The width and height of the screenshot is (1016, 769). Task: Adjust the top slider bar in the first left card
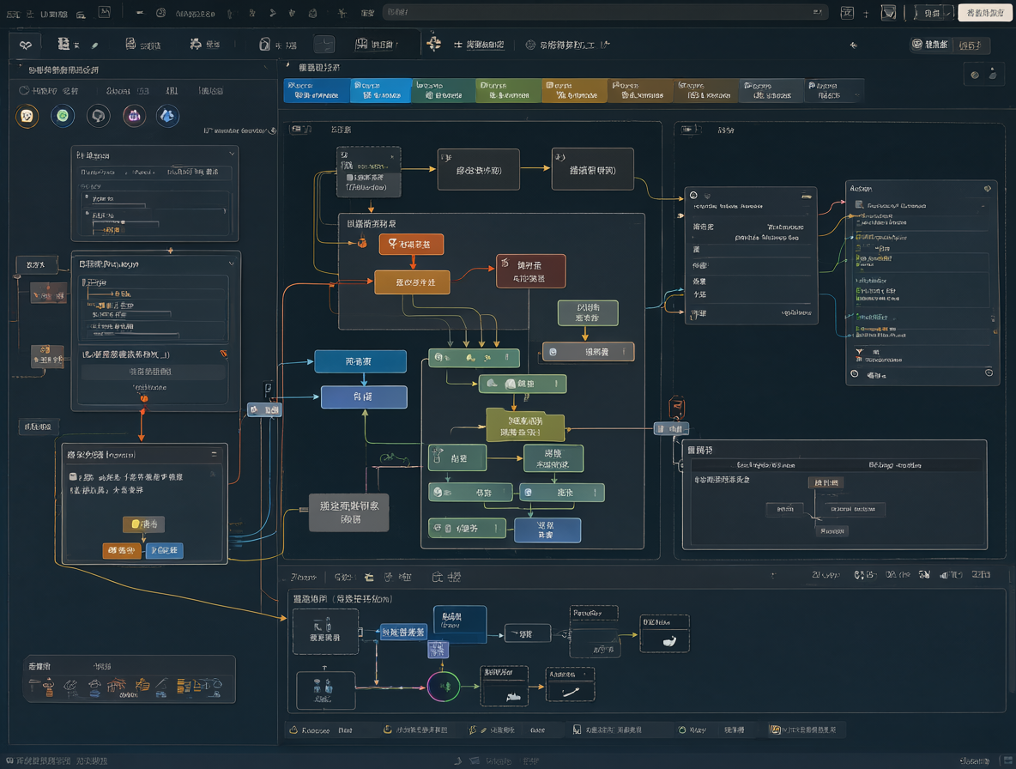click(120, 205)
